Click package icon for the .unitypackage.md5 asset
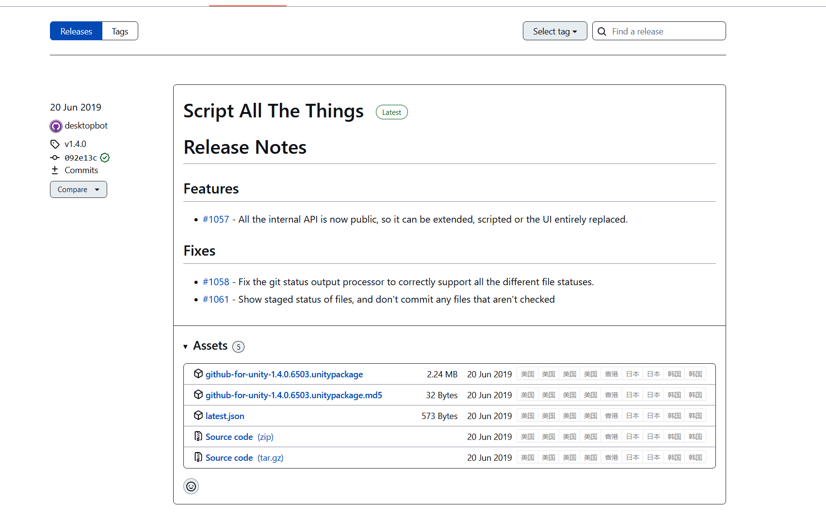Image resolution: width=826 pixels, height=518 pixels. point(198,394)
